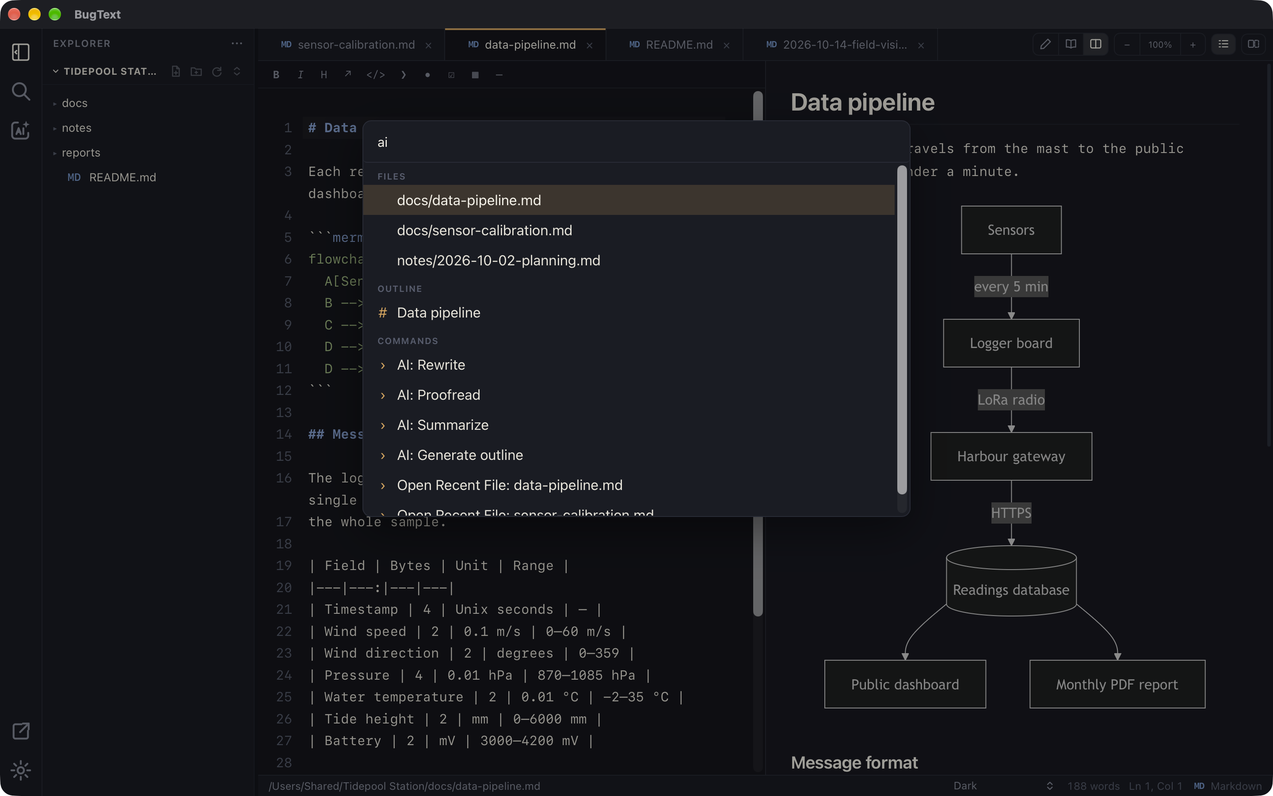1273x796 pixels.
Task: Select docs/sensor-calibration.md in palette results
Action: [629, 230]
